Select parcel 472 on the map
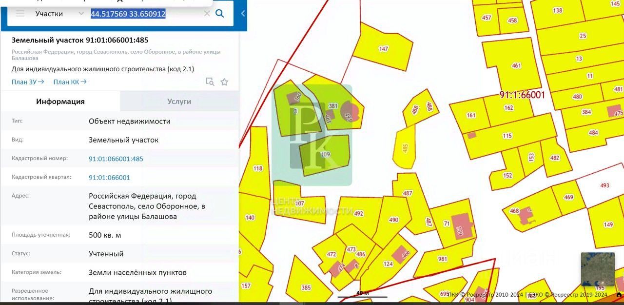Image resolution: width=624 pixels, height=305 pixels. click(331, 254)
